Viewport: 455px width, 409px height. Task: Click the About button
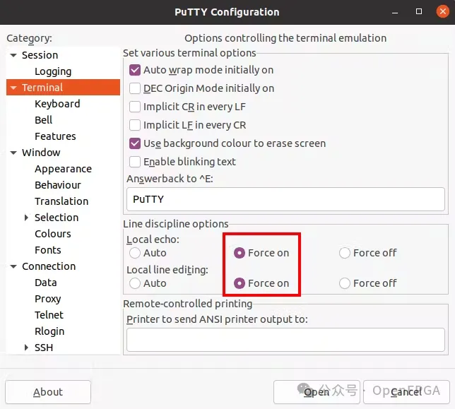[x=48, y=392]
